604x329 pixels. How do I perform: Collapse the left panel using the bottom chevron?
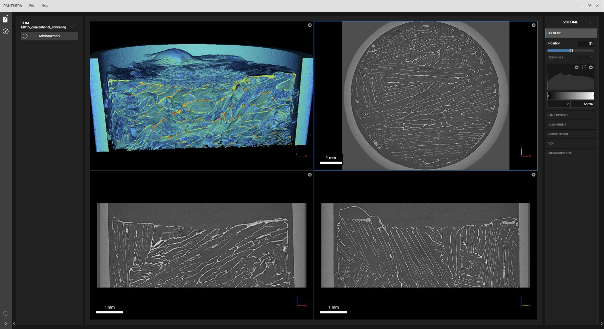point(14,323)
